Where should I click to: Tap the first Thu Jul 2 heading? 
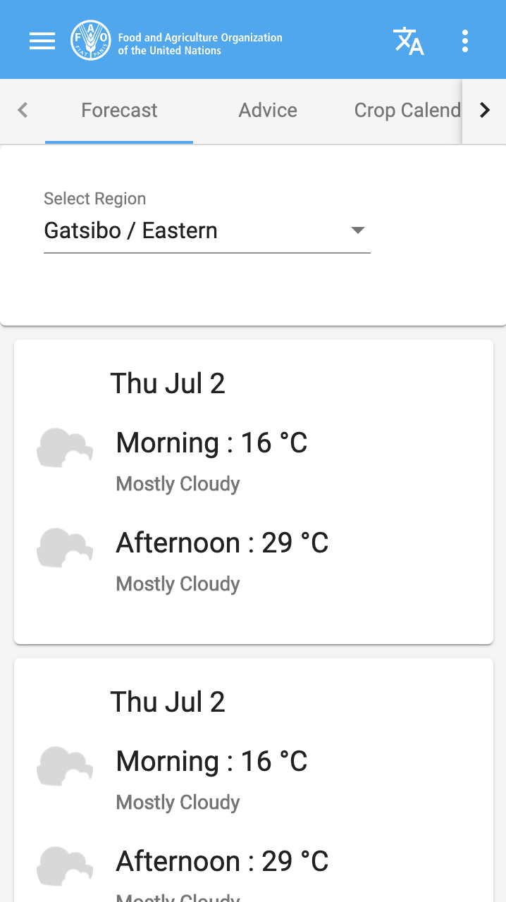[168, 383]
